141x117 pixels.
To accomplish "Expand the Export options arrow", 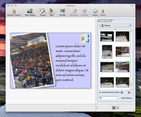I will [x=46, y=13].
